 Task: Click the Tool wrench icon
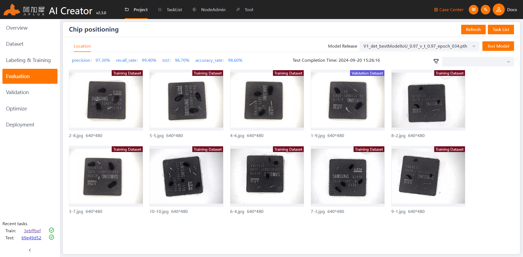[x=238, y=10]
